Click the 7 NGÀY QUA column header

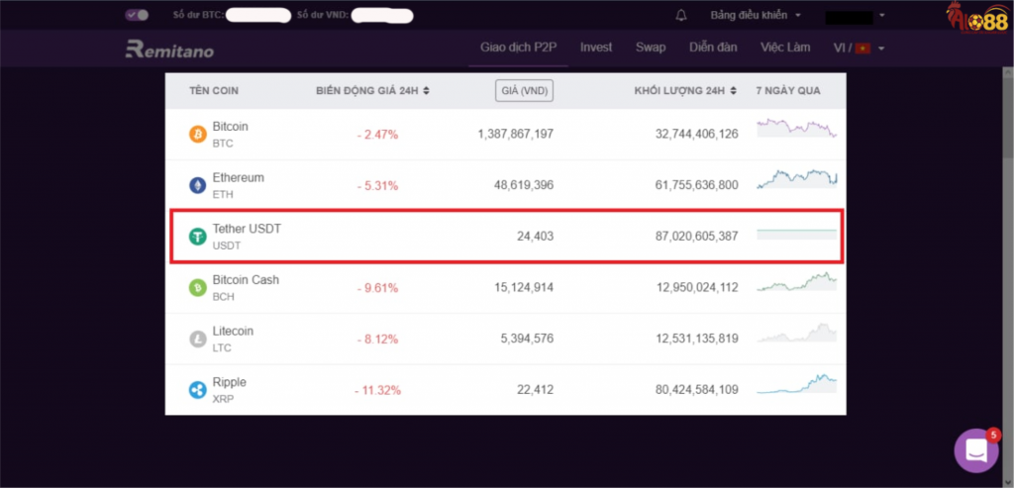[787, 91]
